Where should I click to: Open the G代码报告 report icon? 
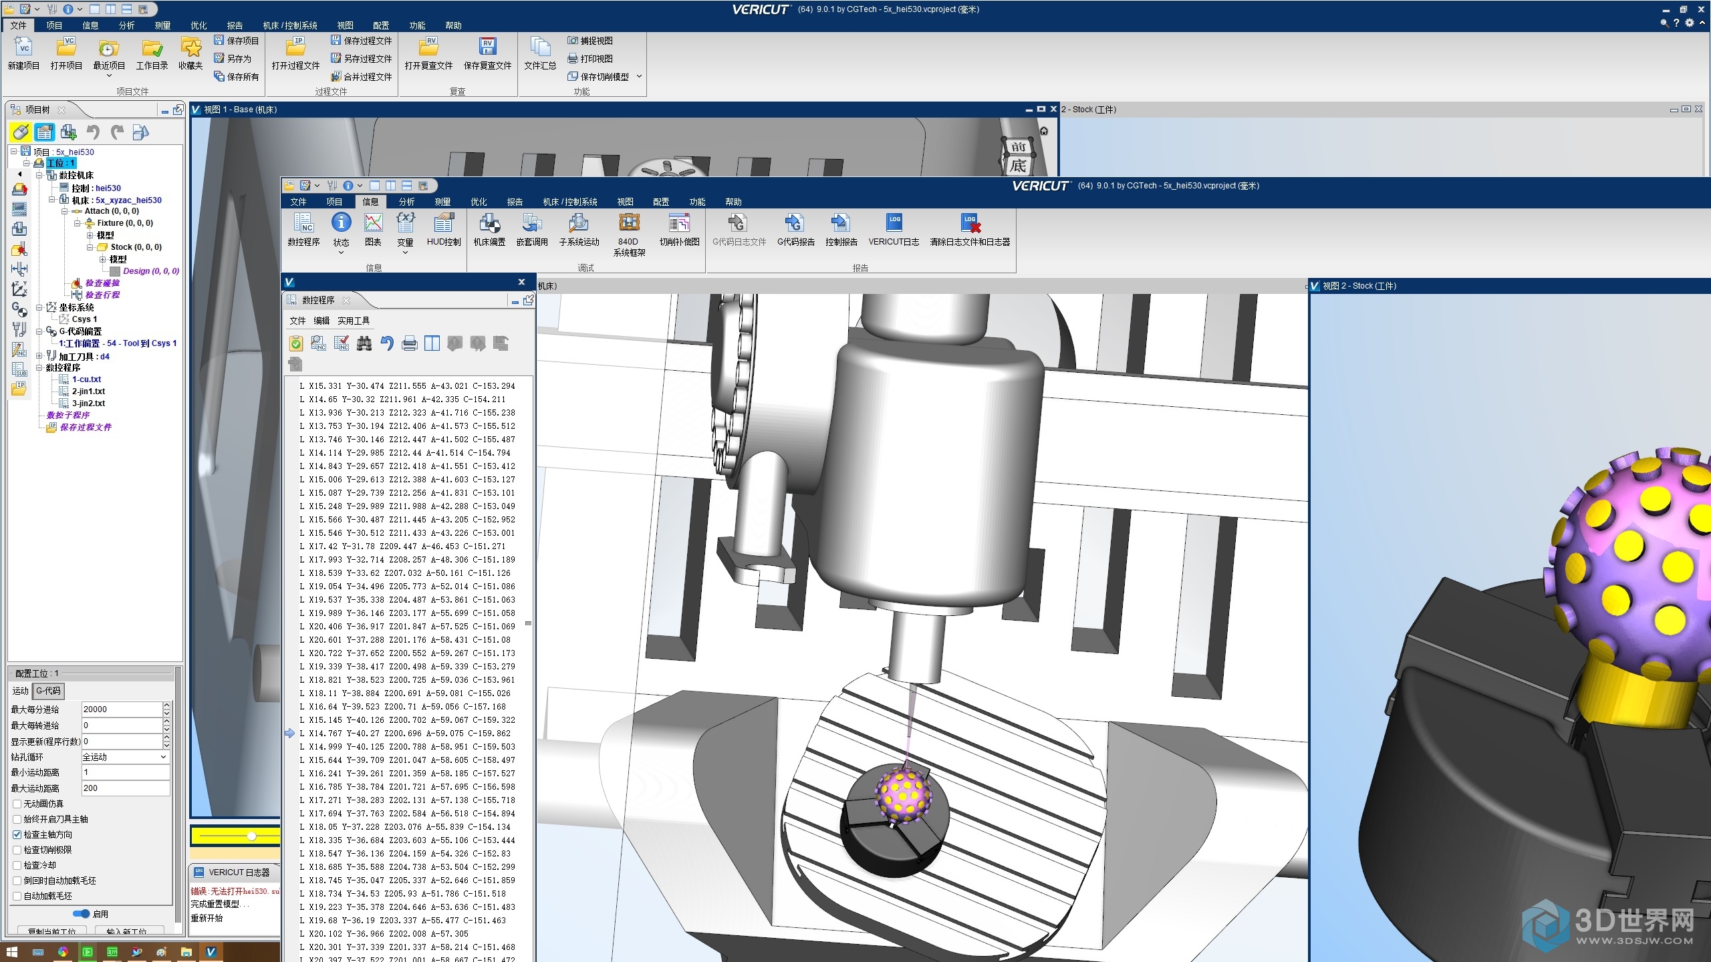point(795,224)
